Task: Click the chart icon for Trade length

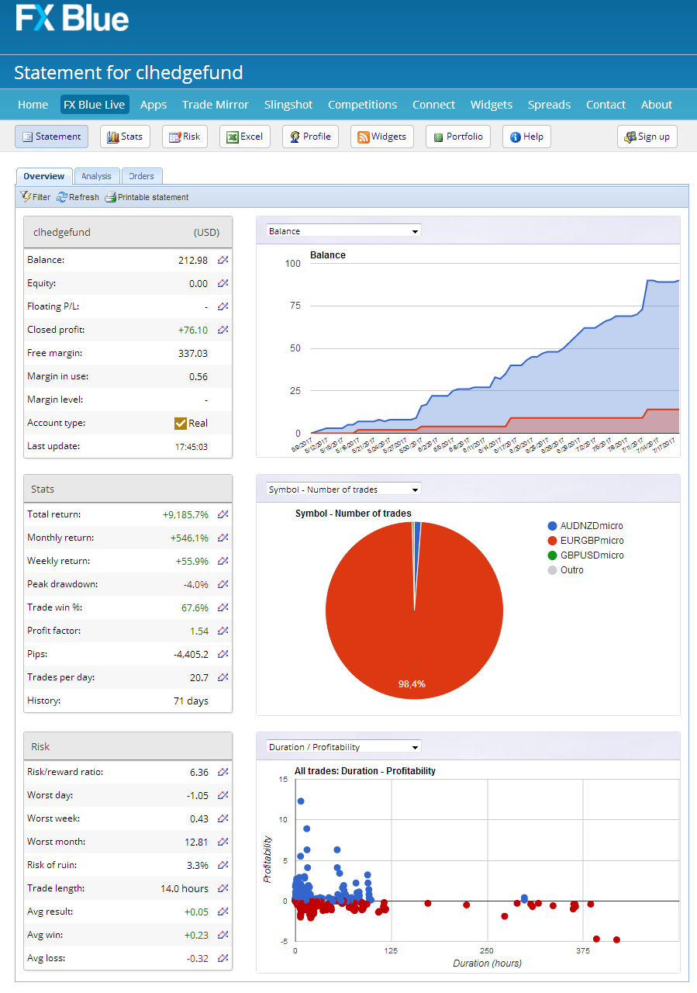Action: [223, 888]
